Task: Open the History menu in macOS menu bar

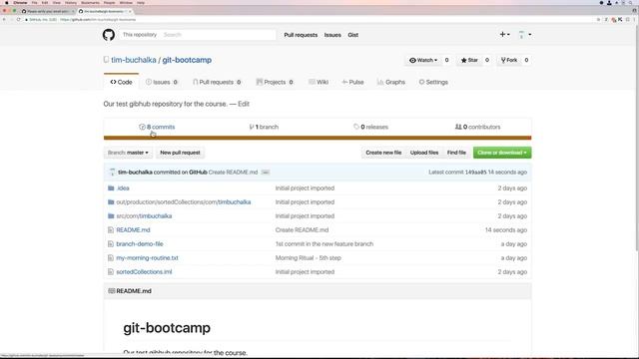Action: [x=71, y=3]
